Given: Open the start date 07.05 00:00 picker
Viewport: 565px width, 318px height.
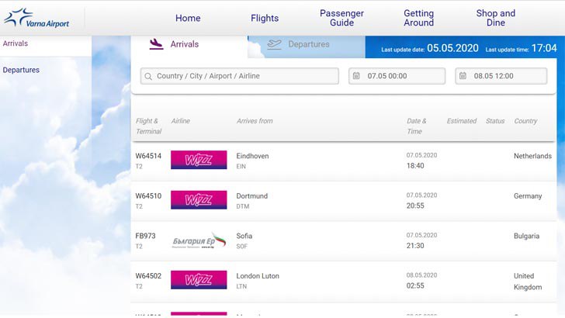Looking at the screenshot, I should (x=397, y=76).
